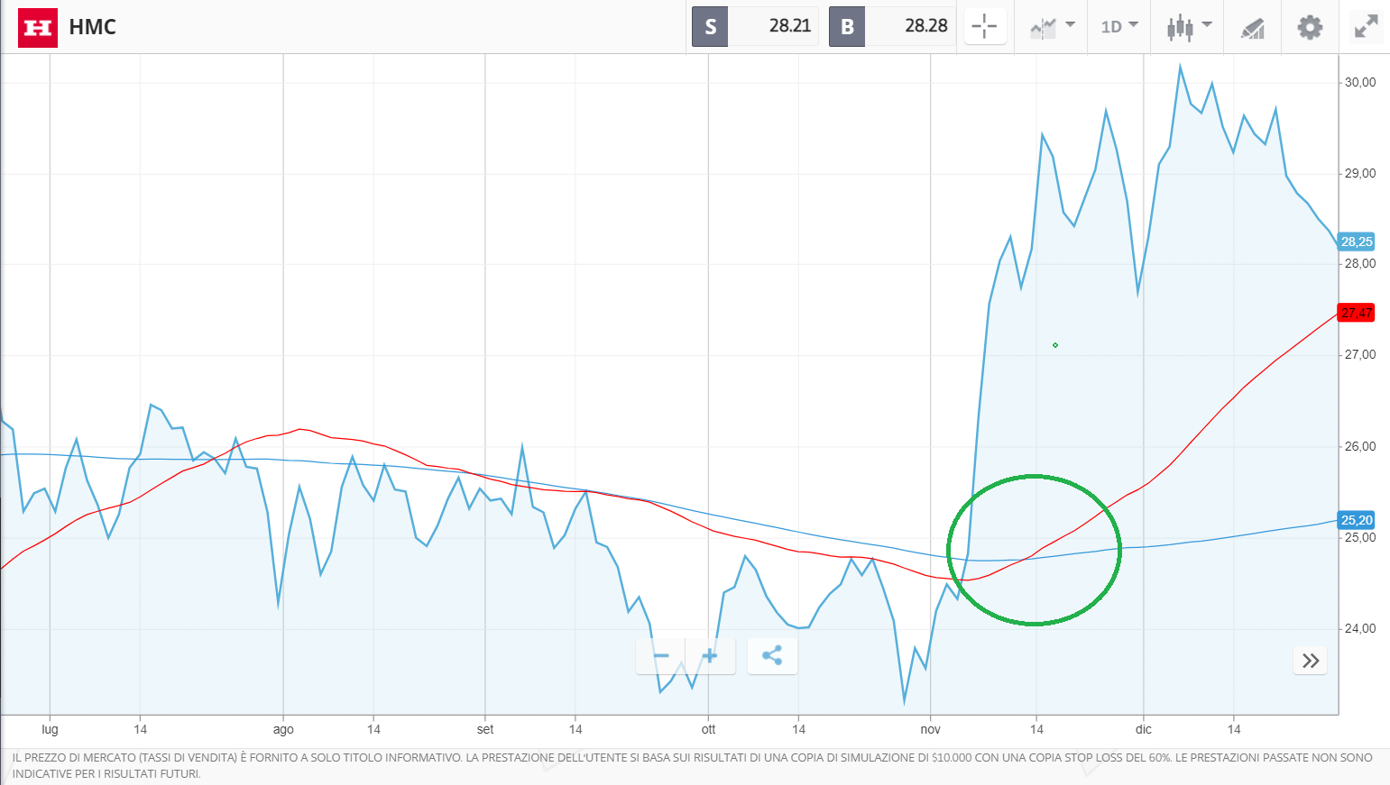Viewport: 1390px width, 785px height.
Task: Zoom out using the minus button
Action: tap(661, 656)
